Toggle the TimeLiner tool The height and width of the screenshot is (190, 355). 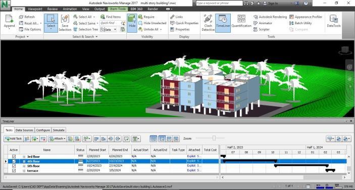[x=223, y=23]
